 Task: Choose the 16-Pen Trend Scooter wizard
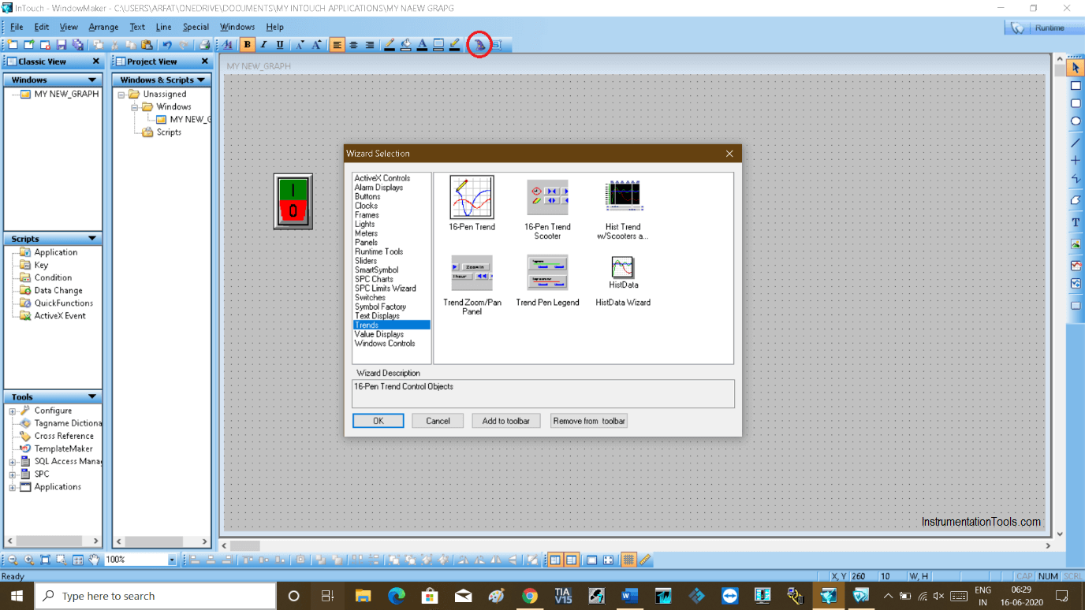547,197
